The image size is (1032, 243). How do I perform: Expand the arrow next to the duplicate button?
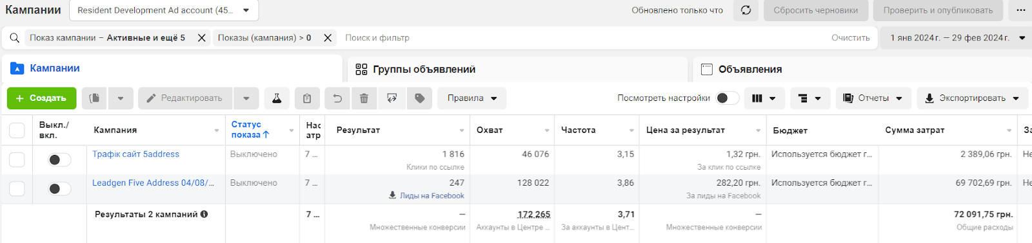pos(121,98)
